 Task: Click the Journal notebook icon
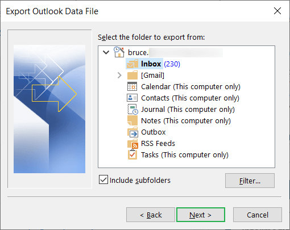[132, 109]
